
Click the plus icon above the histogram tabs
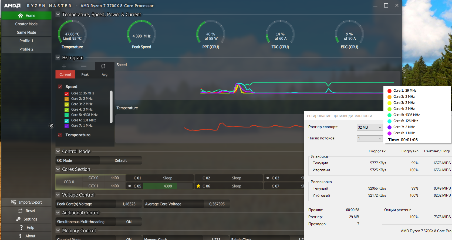coord(64,66)
